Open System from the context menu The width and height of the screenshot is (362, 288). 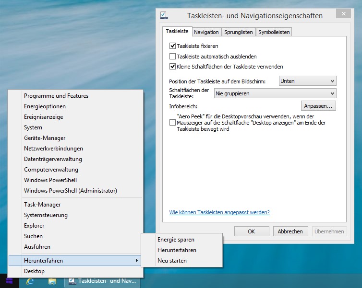point(75,127)
